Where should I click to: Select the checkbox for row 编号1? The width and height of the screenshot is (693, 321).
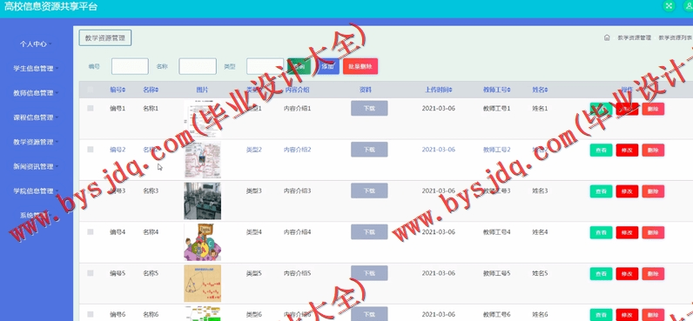(91, 108)
